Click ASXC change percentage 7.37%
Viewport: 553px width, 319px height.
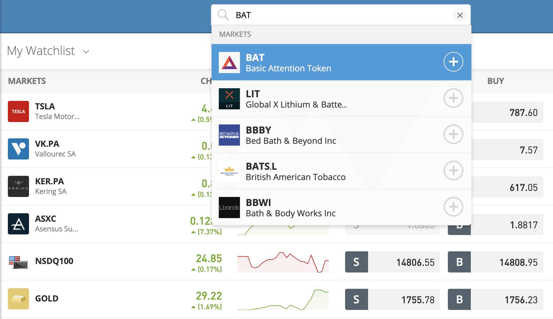[210, 232]
